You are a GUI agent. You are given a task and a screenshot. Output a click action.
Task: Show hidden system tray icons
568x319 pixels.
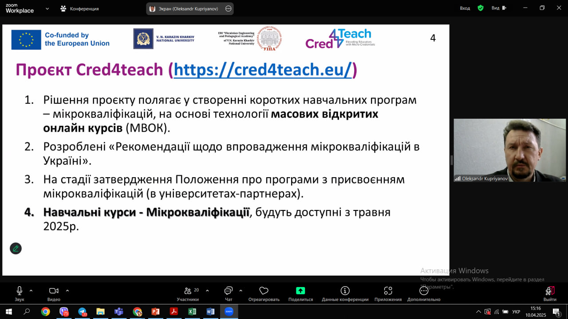coord(478,311)
